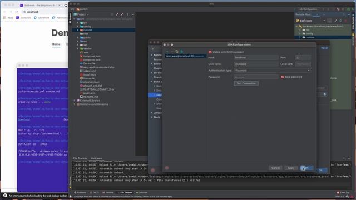The width and height of the screenshot is (356, 200).
Task: Click Home link on browser page
Action: (x=56, y=44)
